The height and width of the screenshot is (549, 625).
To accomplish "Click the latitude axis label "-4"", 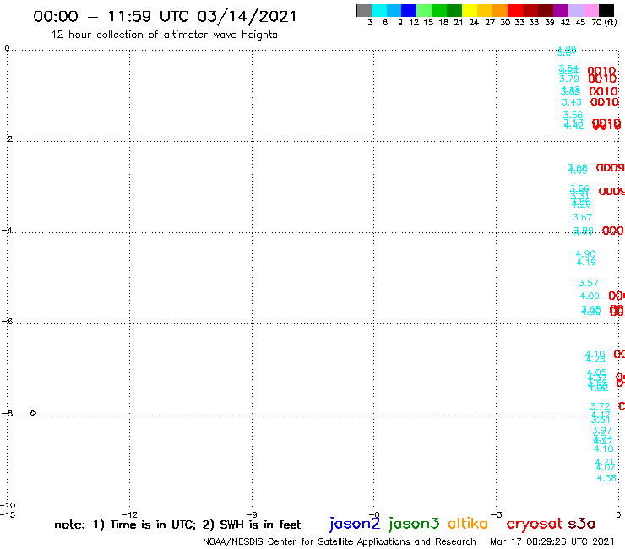I will [x=7, y=230].
